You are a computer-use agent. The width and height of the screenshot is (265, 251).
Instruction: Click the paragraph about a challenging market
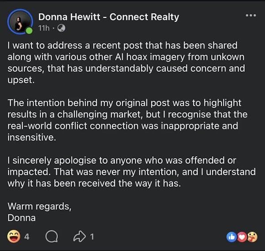[x=128, y=120]
